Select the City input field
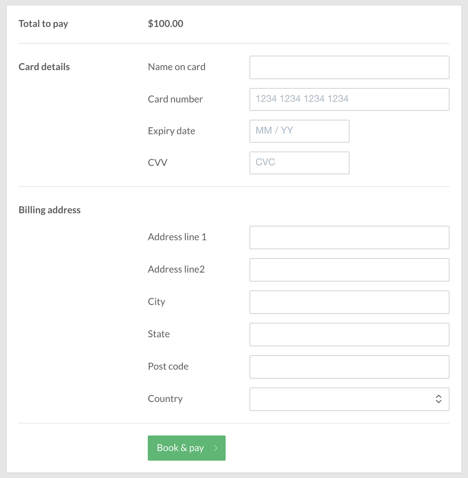 point(349,302)
